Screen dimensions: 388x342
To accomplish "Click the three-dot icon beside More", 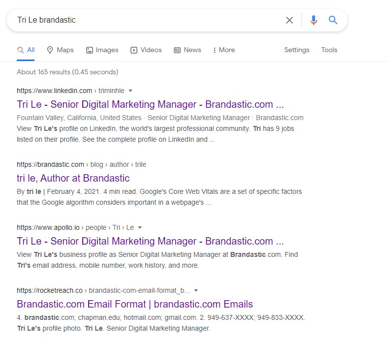I will pos(215,50).
